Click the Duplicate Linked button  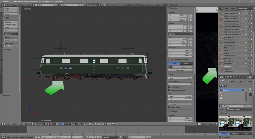pyautogui.click(x=11, y=25)
